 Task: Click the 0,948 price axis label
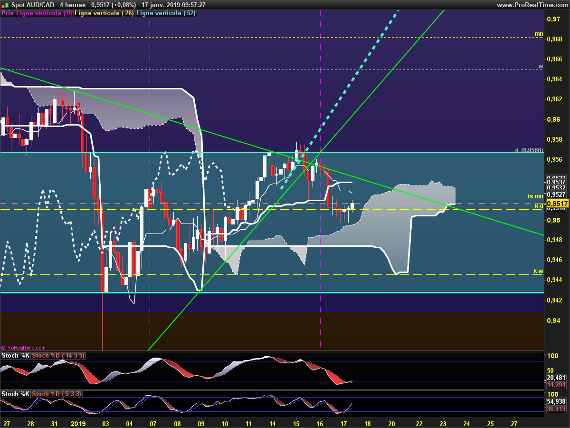point(554,240)
